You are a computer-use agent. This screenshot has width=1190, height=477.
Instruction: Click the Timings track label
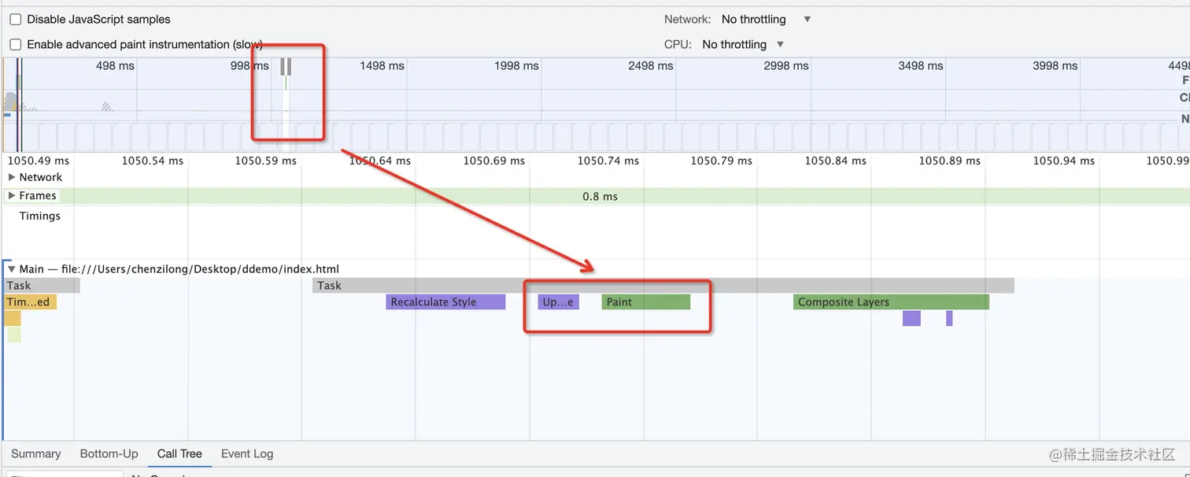point(40,216)
